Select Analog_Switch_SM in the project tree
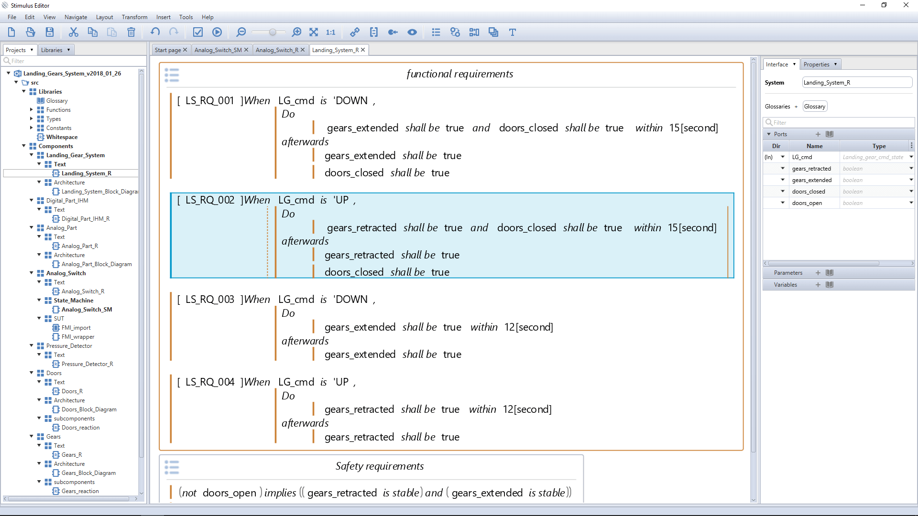918x516 pixels. (87, 310)
